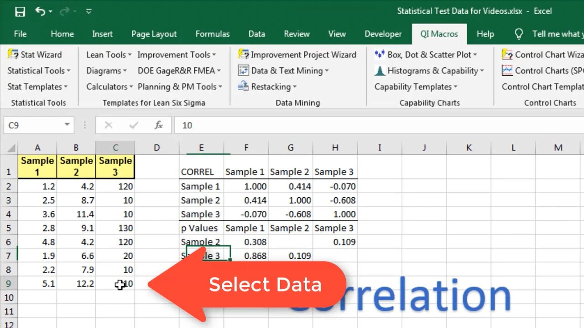The height and width of the screenshot is (328, 584).
Task: Click cell containing 20 in column C
Action: pyautogui.click(x=115, y=256)
